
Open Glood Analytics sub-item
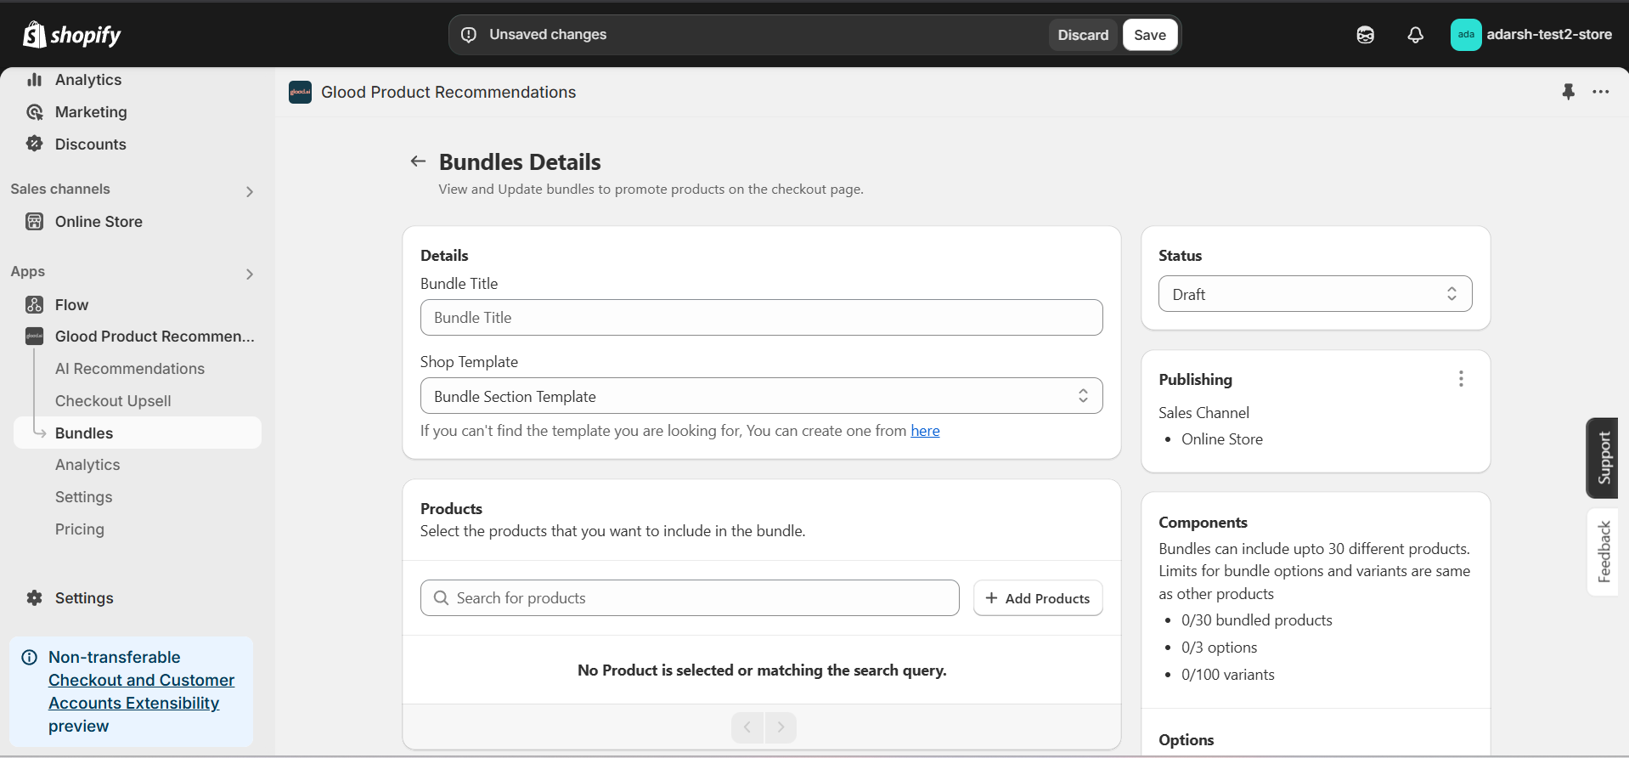point(87,465)
